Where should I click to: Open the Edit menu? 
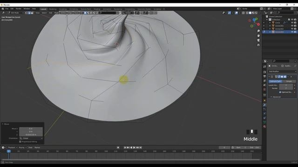[x=12, y=9]
